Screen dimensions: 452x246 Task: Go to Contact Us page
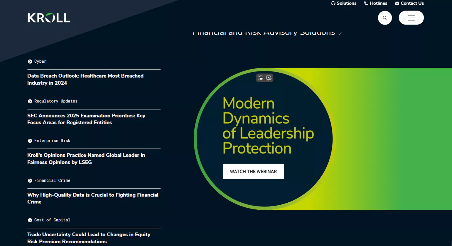pos(409,3)
